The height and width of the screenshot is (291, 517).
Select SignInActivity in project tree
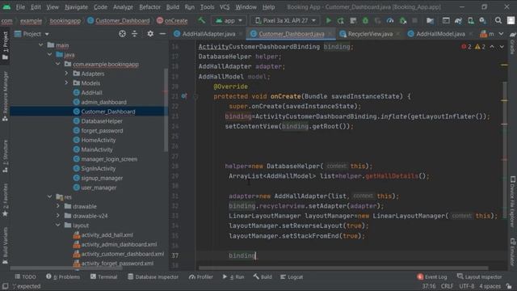coord(99,169)
